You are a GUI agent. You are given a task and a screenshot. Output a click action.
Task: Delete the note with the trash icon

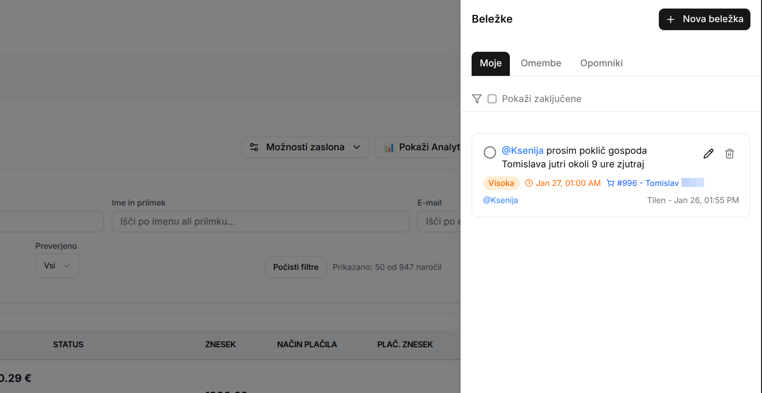click(x=729, y=154)
